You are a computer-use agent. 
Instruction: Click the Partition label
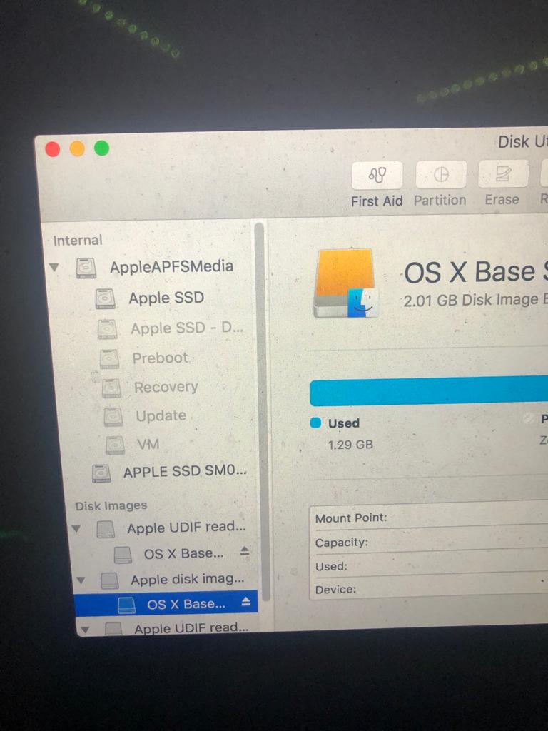coord(440,201)
